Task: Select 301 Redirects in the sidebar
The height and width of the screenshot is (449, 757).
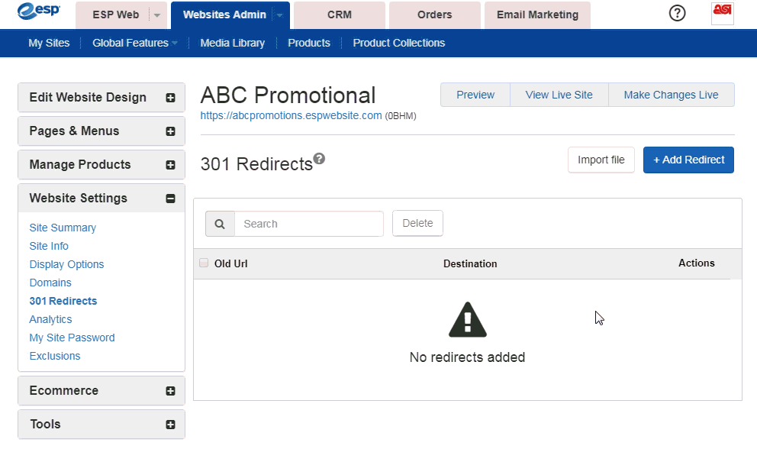Action: (63, 301)
